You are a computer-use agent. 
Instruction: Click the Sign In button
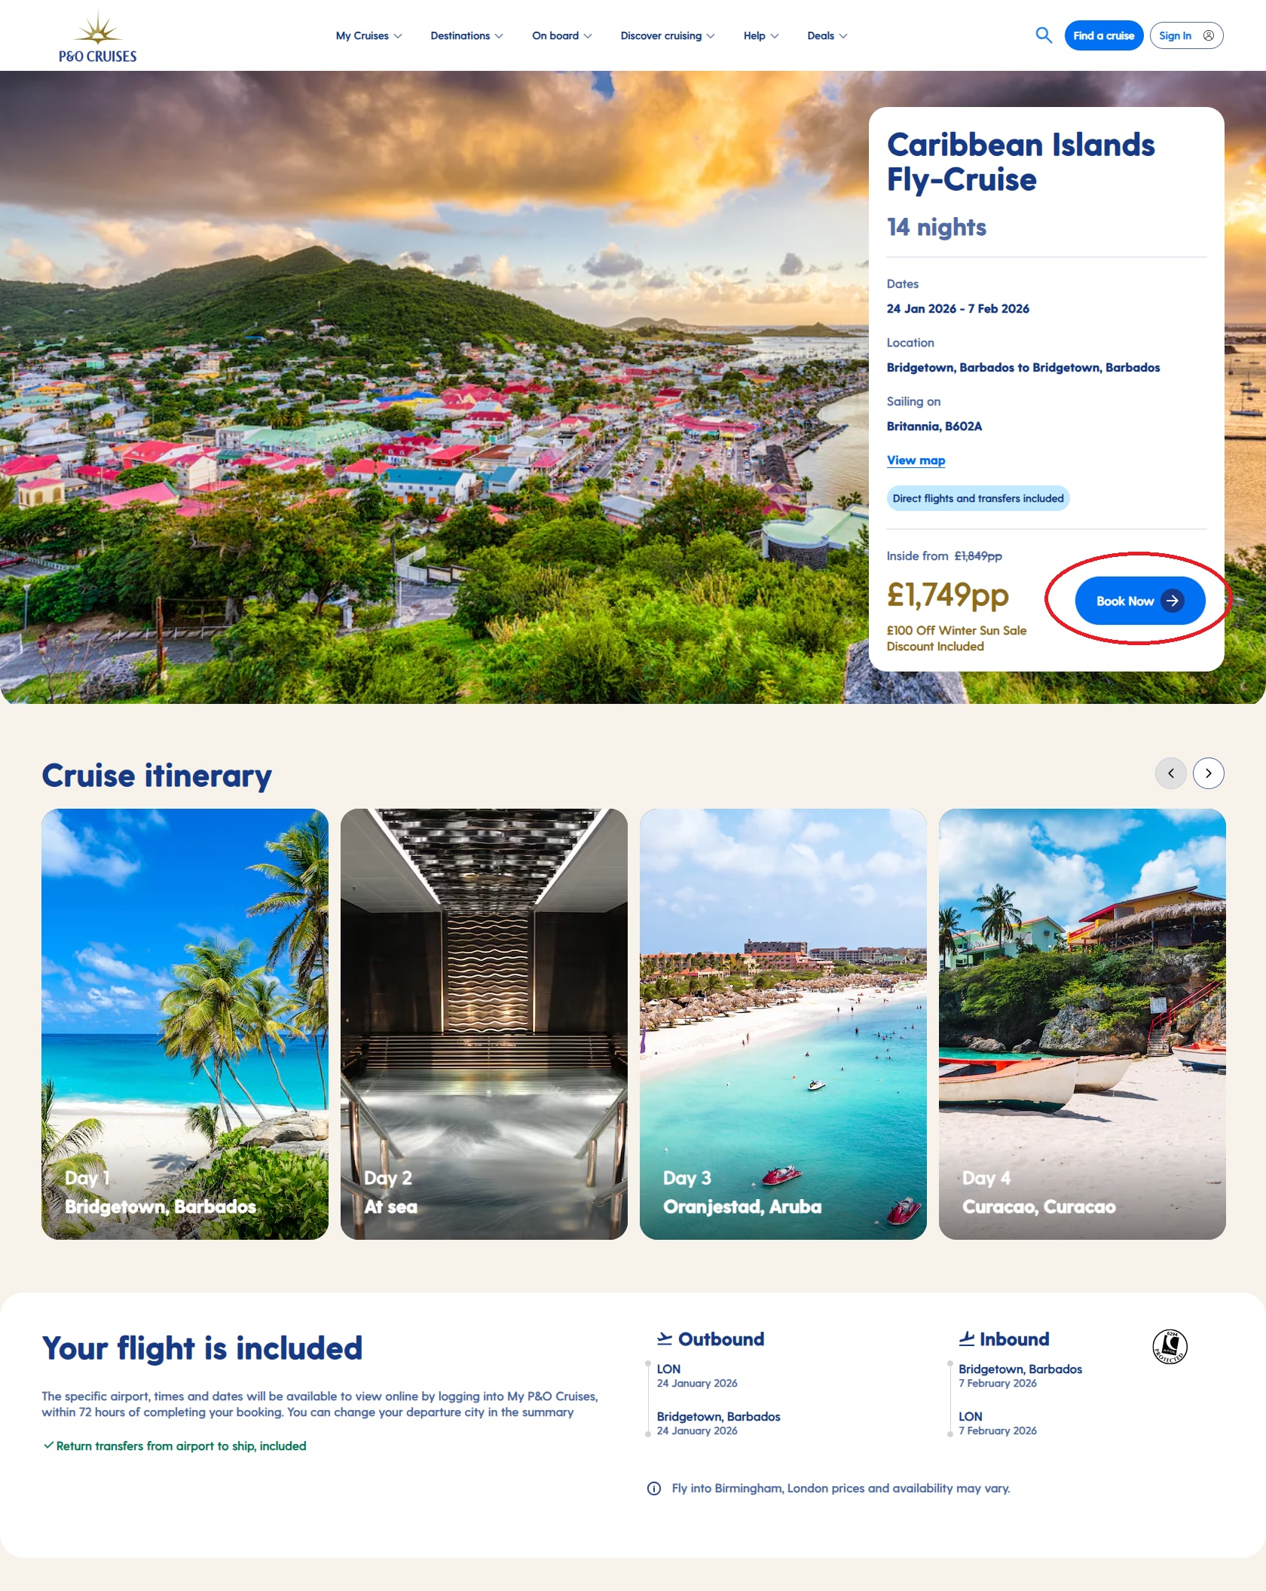(x=1186, y=35)
